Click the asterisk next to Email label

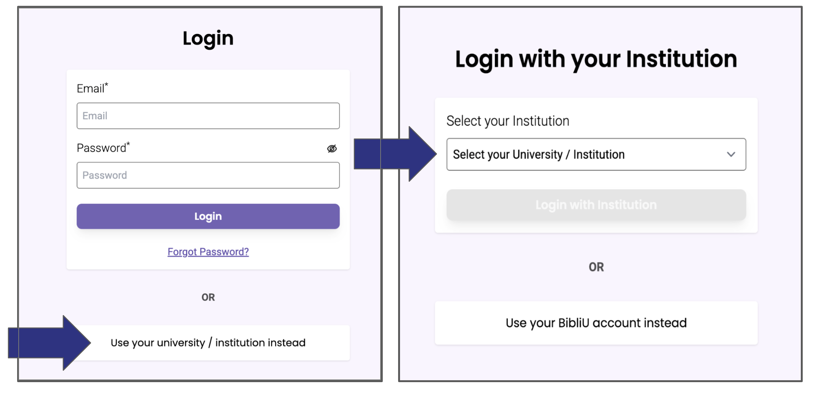click(x=106, y=85)
